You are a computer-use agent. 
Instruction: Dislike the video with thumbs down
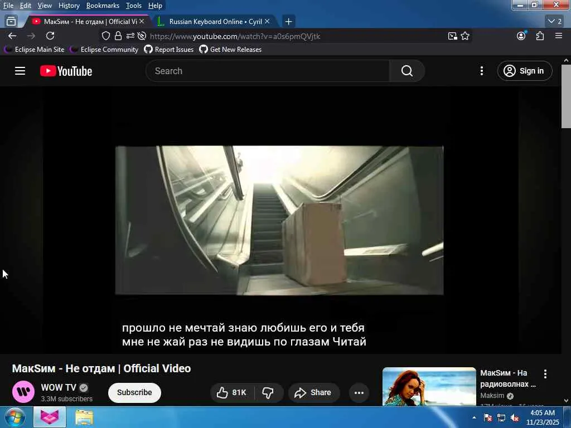(x=268, y=393)
